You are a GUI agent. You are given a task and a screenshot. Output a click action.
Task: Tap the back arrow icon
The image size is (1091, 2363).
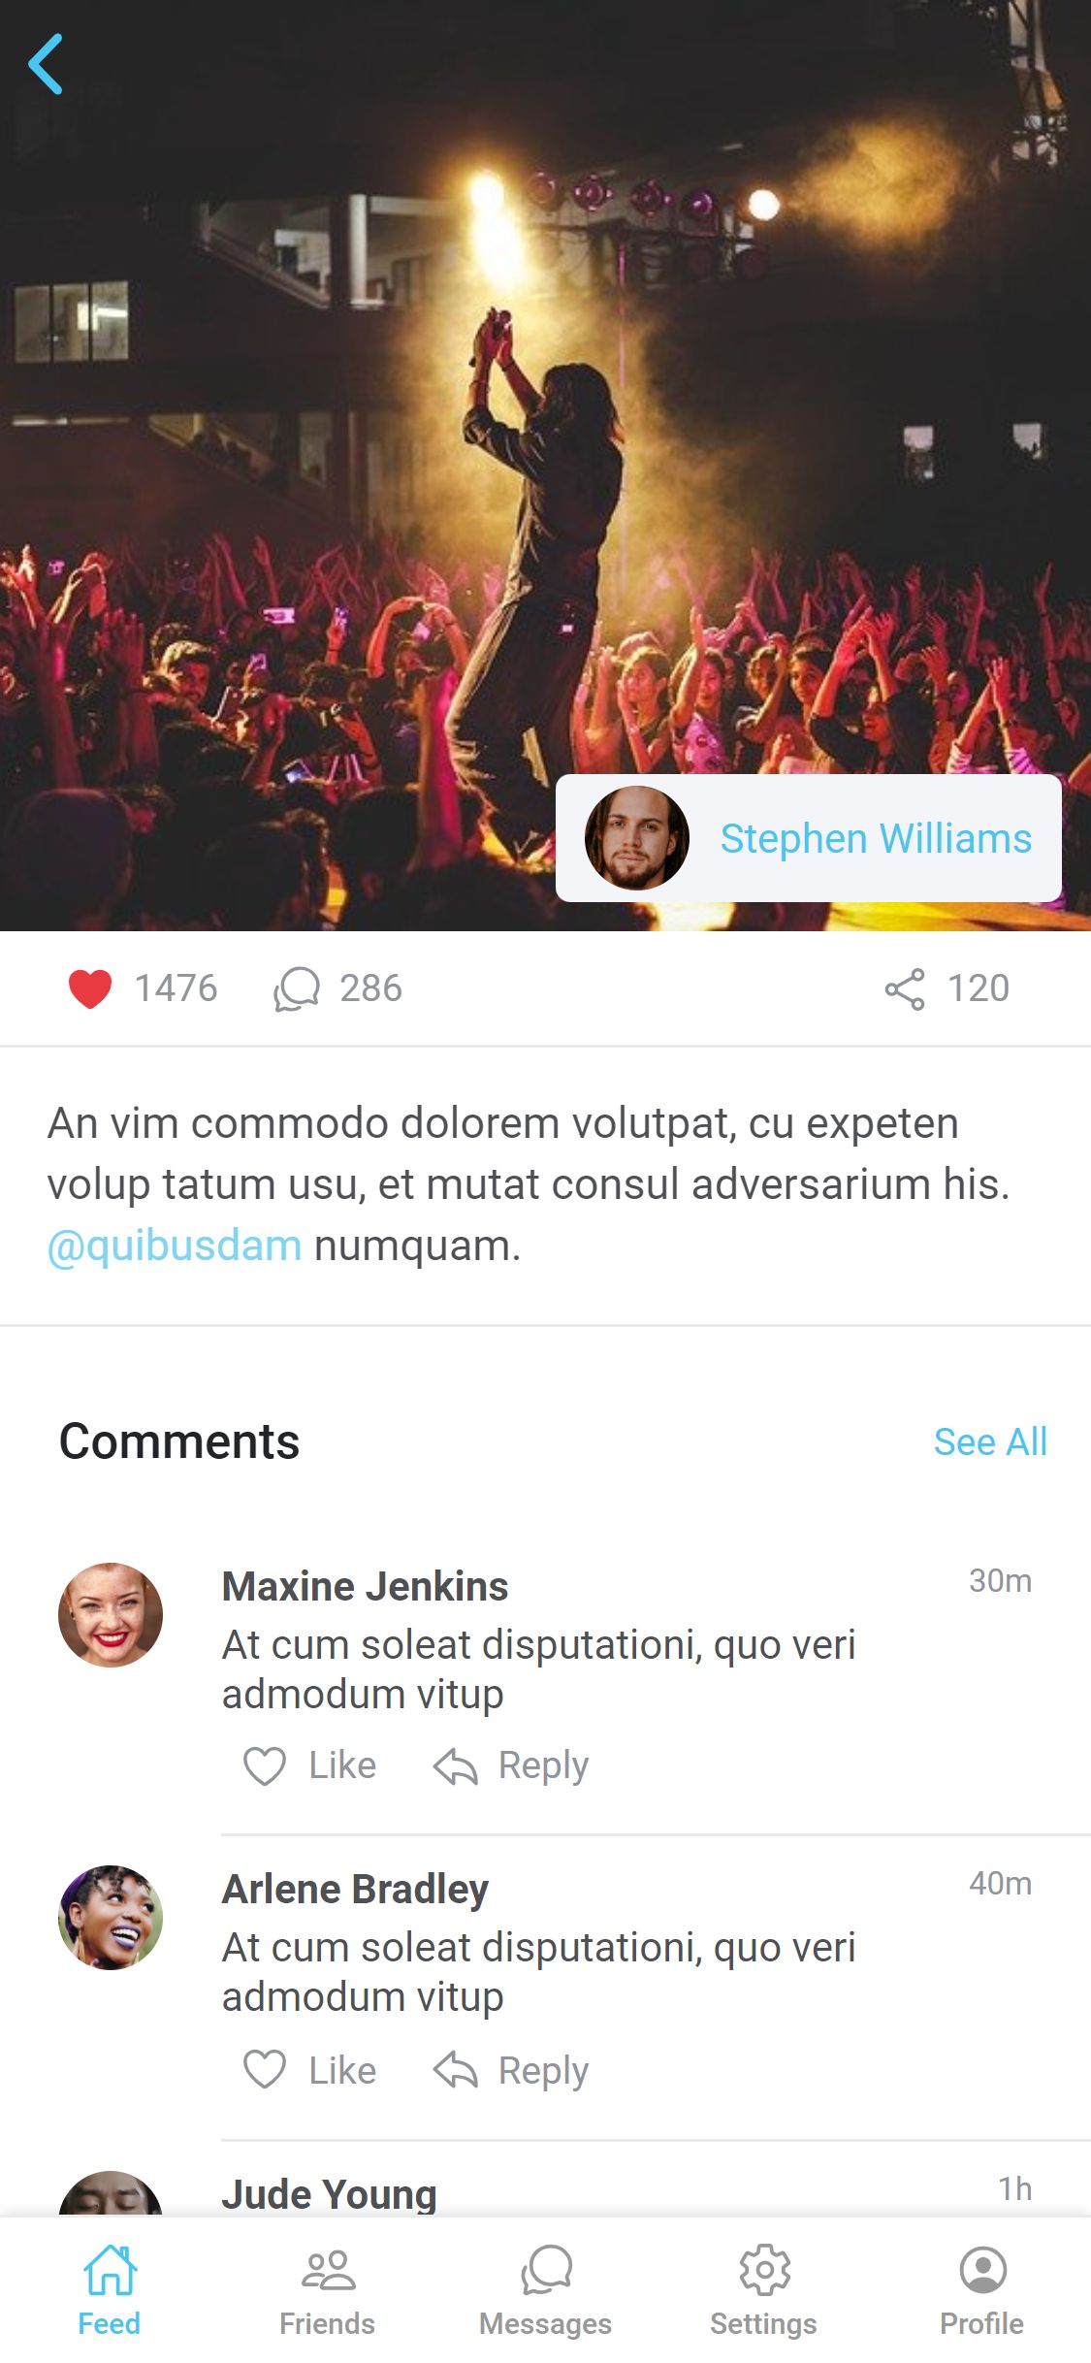click(x=46, y=64)
